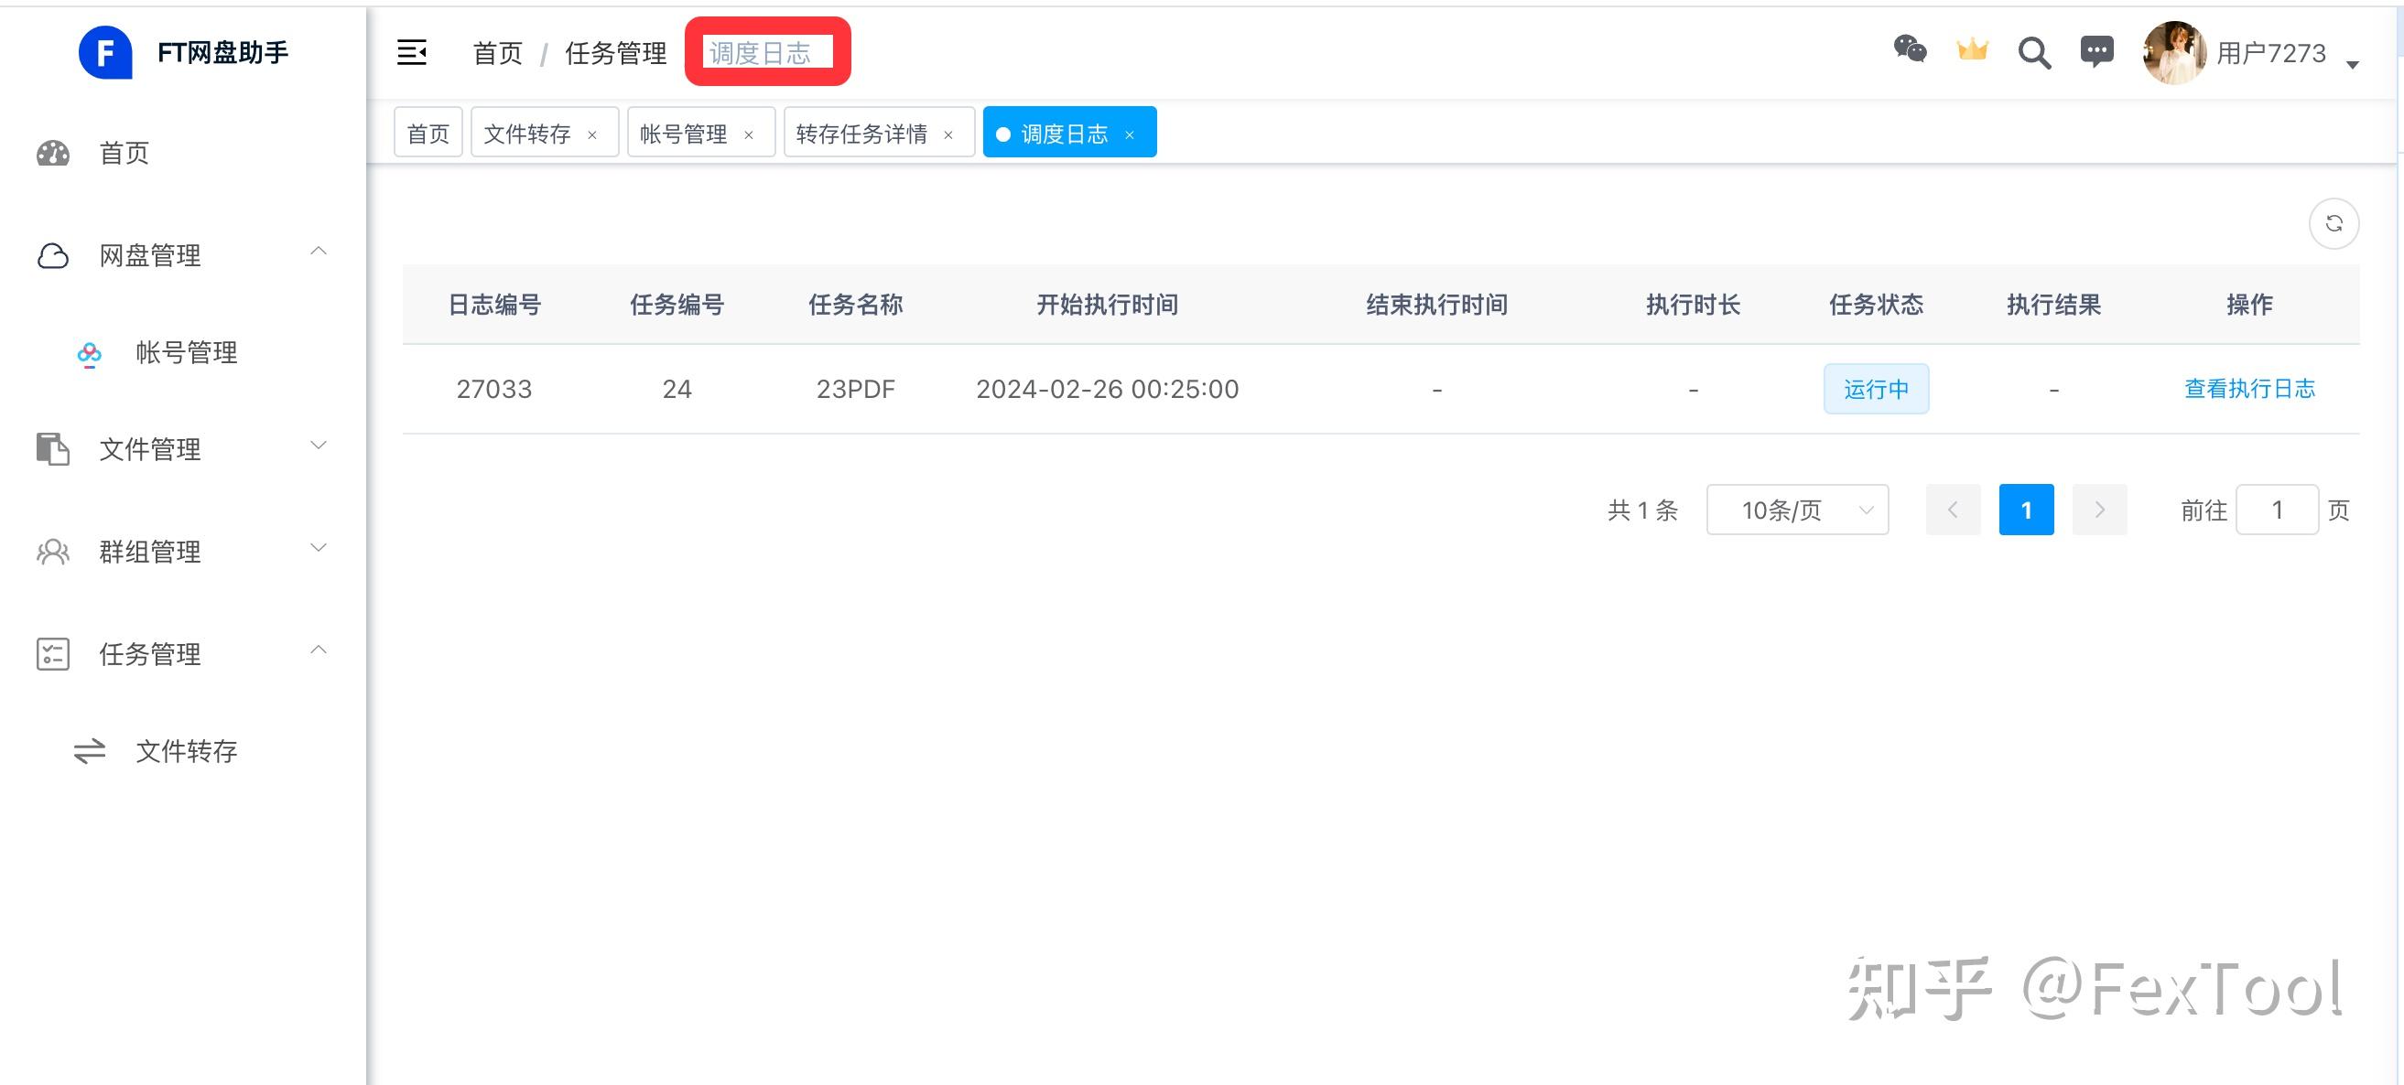Image resolution: width=2404 pixels, height=1085 pixels.
Task: Click the dashboard icon next to 首页
Action: (53, 153)
